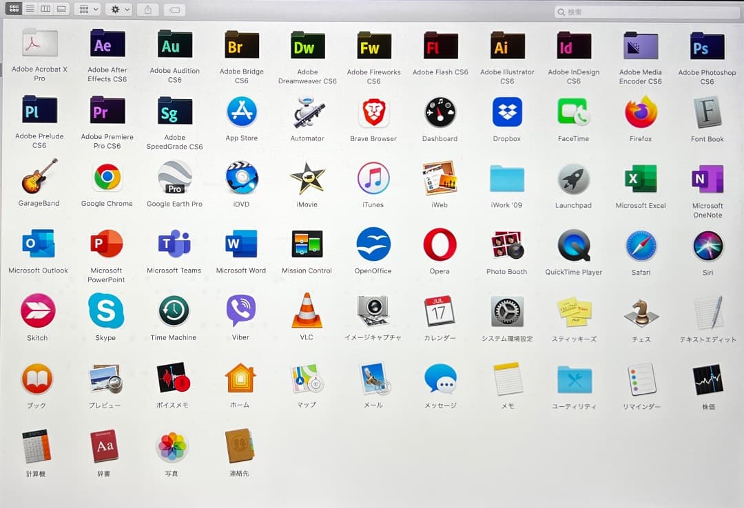Select the Dropbox icon
This screenshot has height=508, width=744.
pyautogui.click(x=507, y=112)
